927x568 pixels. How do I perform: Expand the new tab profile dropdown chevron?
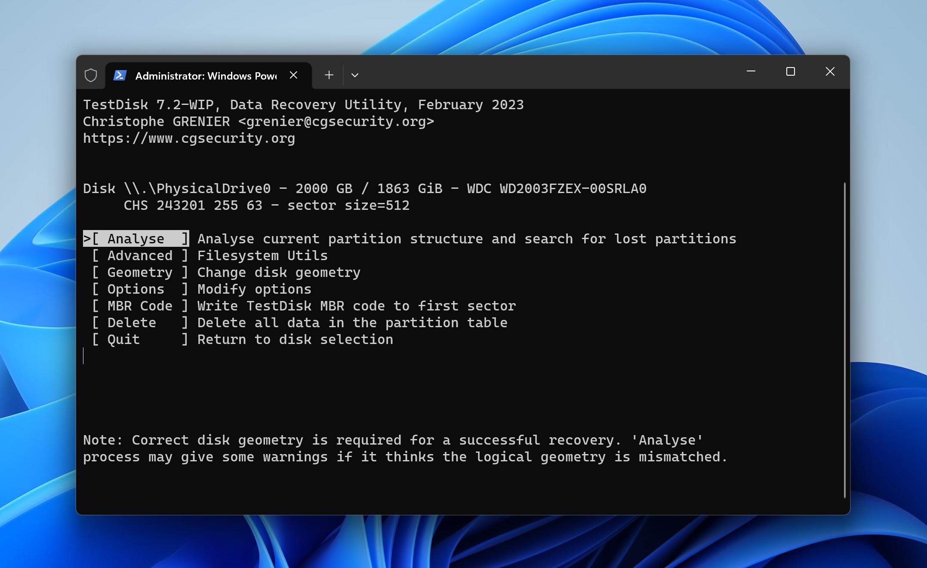(x=354, y=75)
